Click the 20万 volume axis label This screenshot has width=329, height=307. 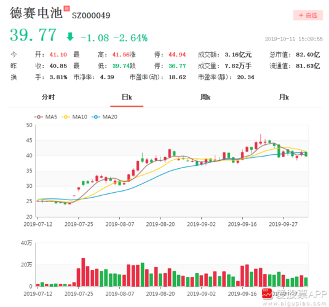point(26,265)
